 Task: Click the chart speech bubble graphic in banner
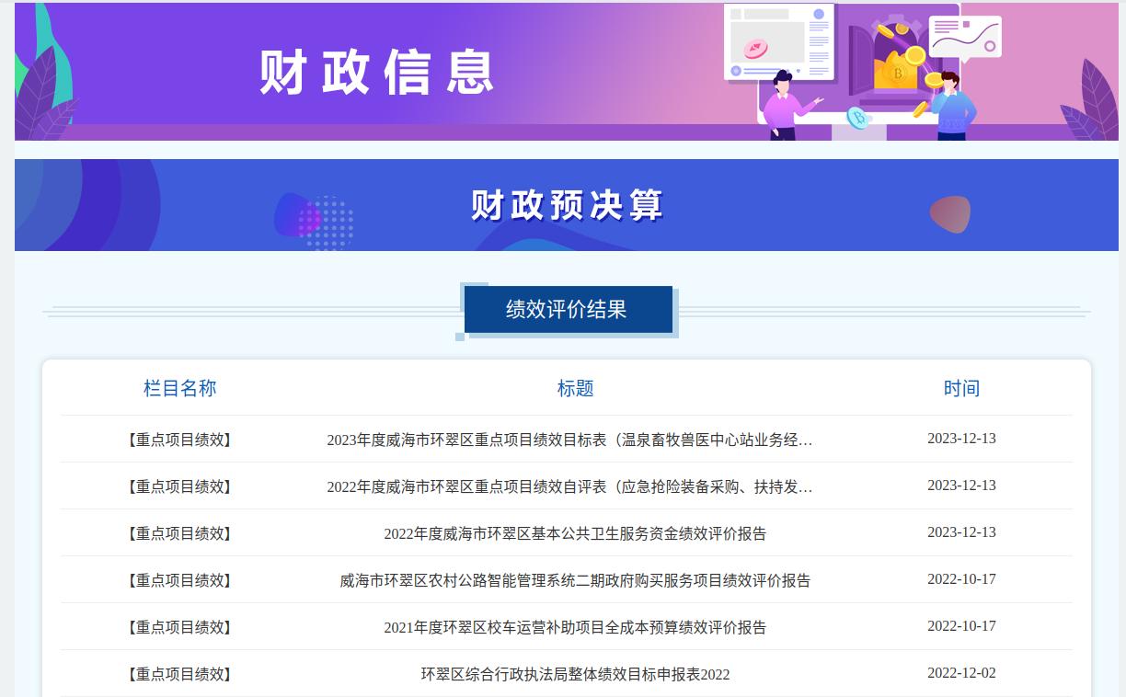click(x=964, y=37)
